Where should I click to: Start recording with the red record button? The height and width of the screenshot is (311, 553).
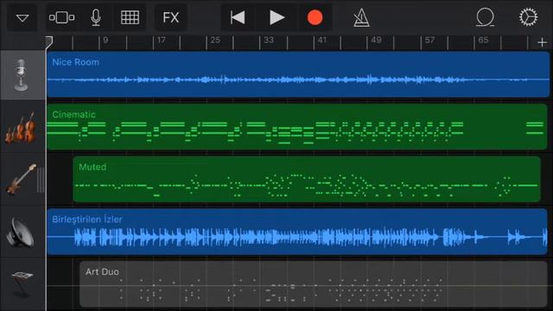(315, 17)
